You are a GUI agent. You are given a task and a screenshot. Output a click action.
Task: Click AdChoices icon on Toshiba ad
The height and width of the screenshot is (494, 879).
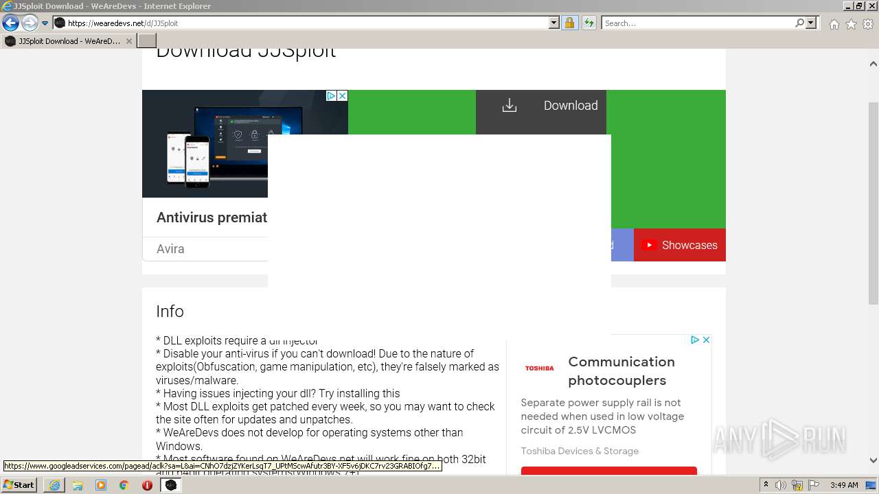pos(695,340)
